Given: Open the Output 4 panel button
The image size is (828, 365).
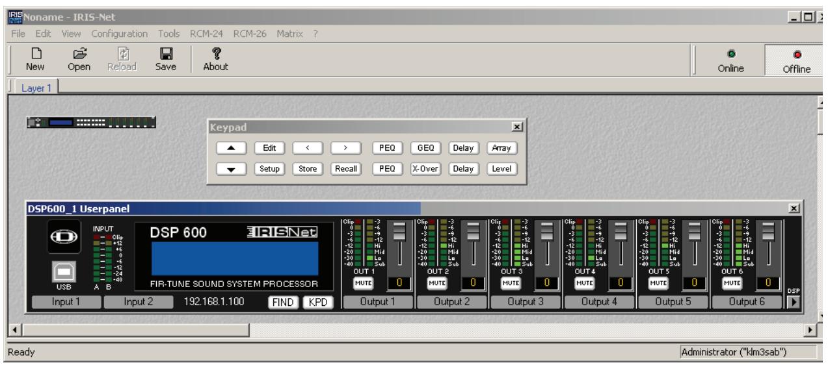Looking at the screenshot, I should point(598,302).
